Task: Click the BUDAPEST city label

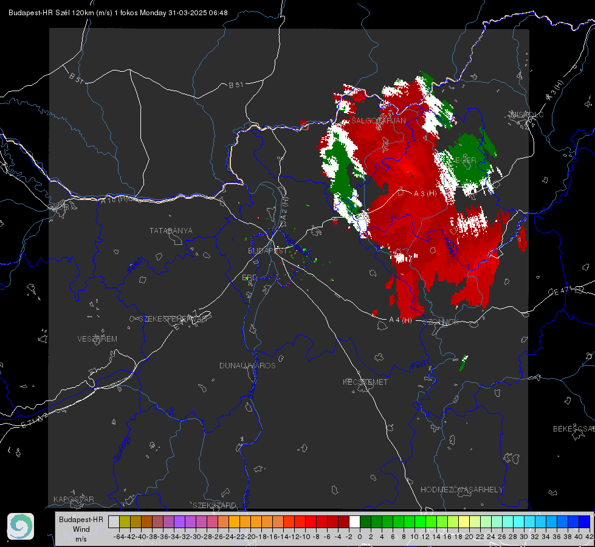Action: (267, 251)
